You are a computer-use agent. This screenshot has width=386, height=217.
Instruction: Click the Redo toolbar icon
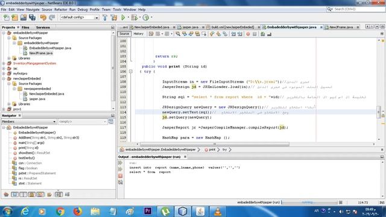tap(52, 17)
